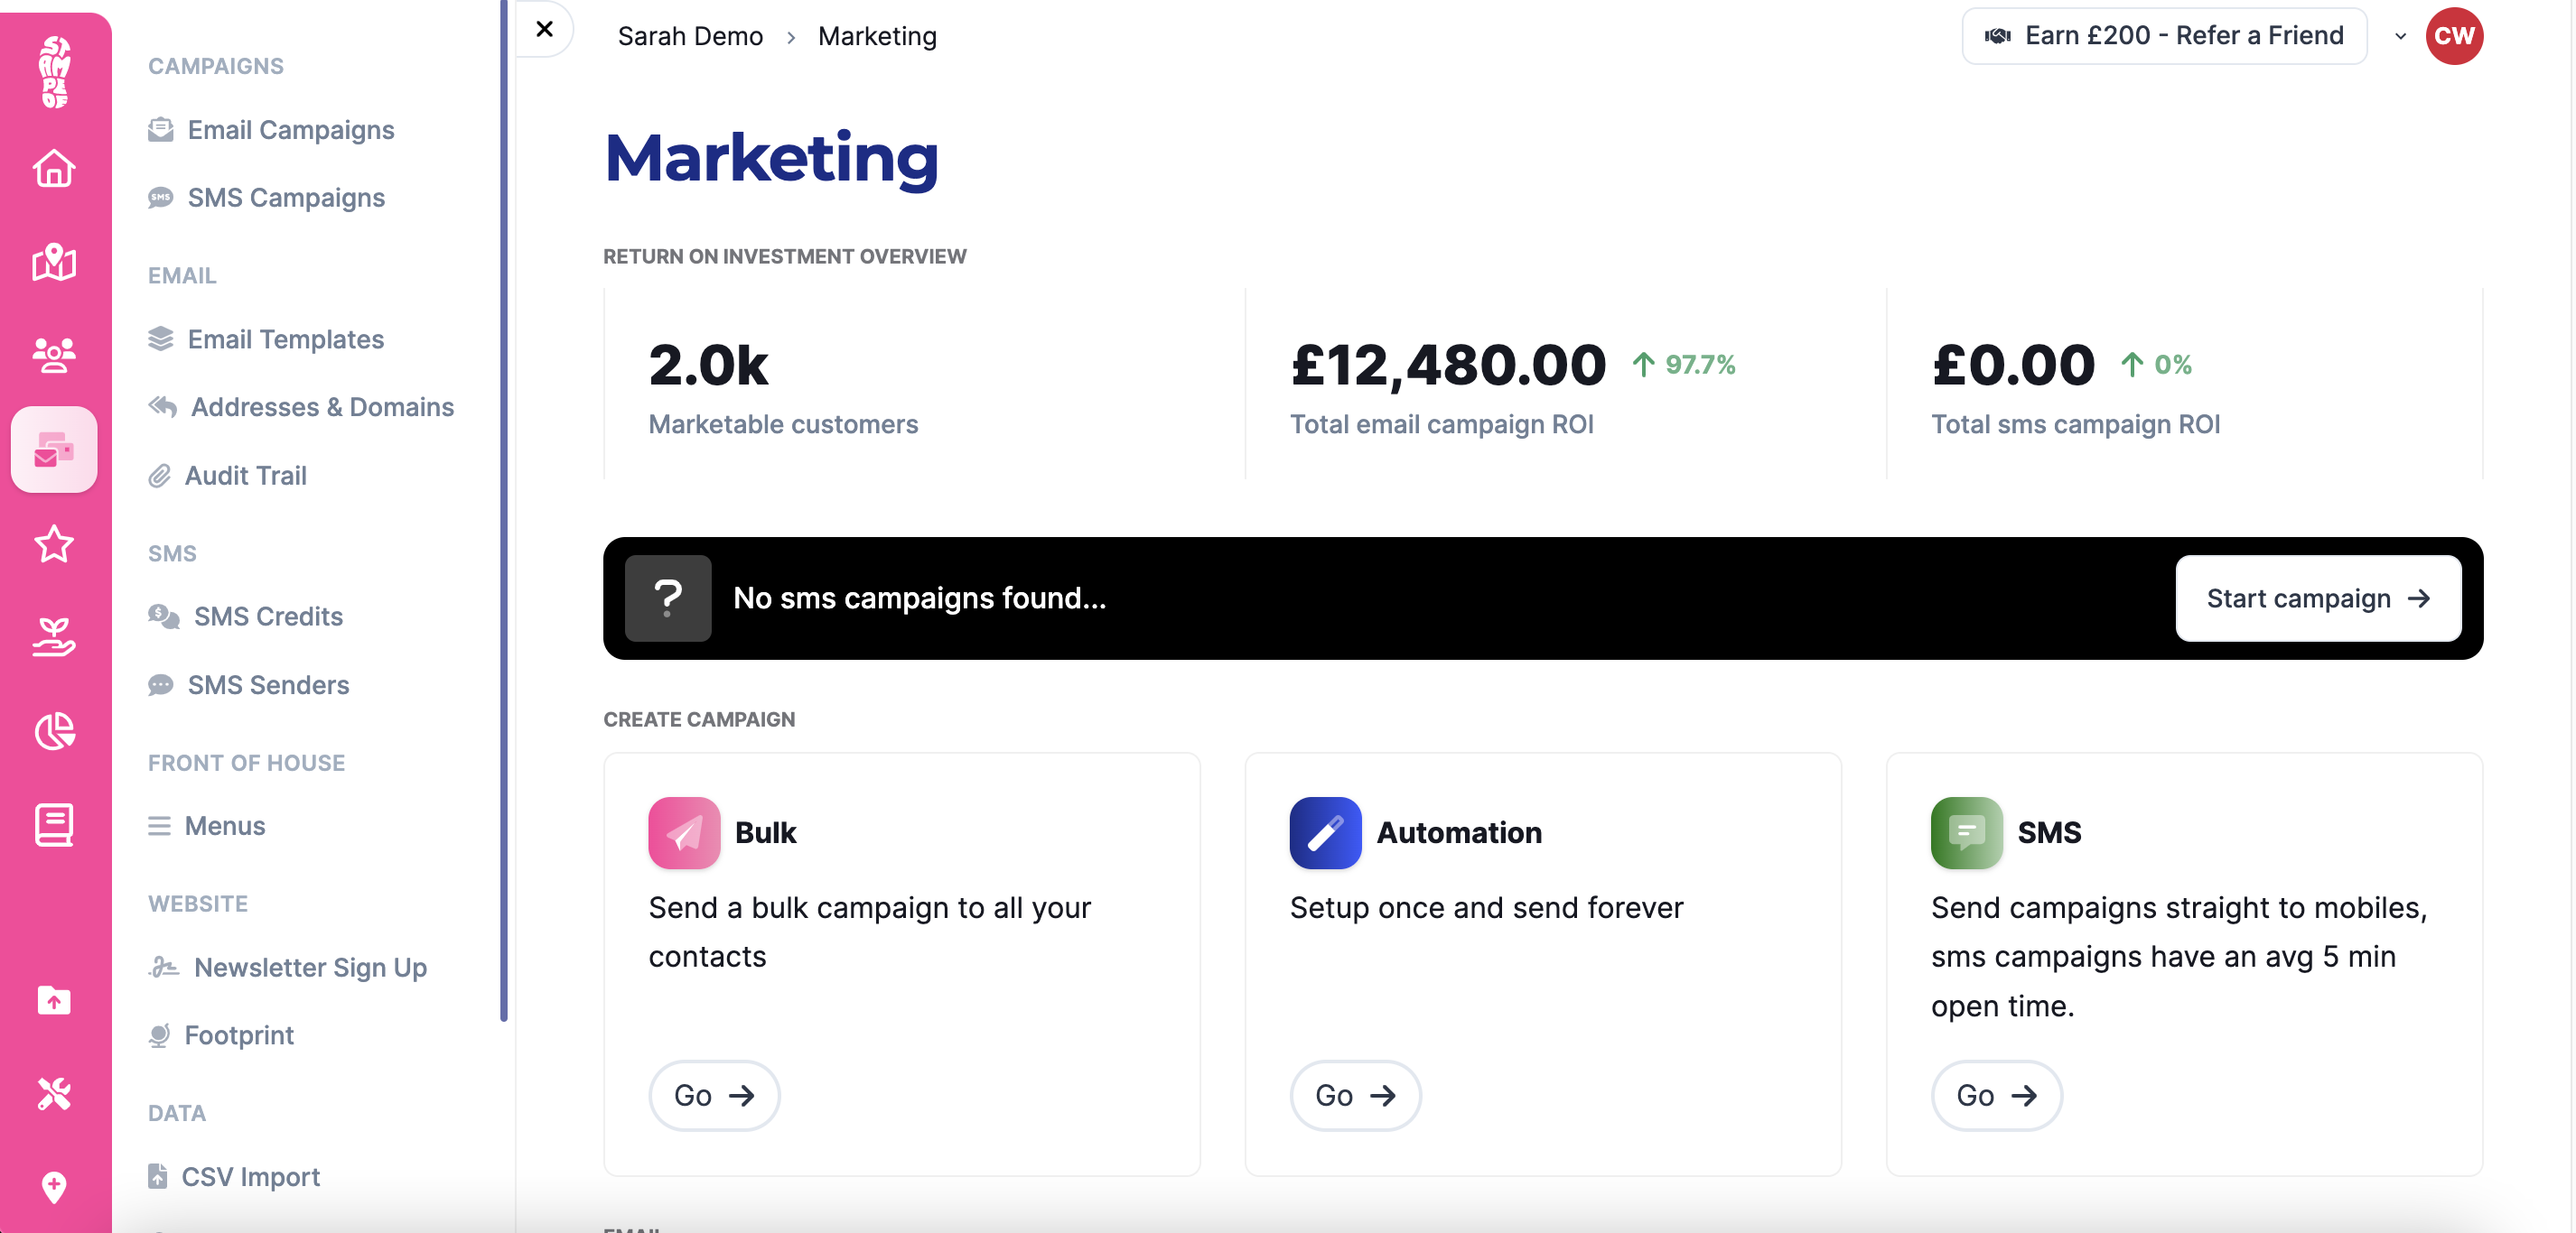
Task: Select Addresses & Domains menu entry
Action: pos(322,408)
